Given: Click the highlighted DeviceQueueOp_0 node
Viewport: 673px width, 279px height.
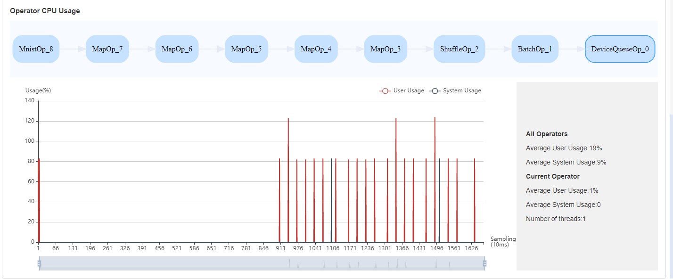Looking at the screenshot, I should point(620,49).
